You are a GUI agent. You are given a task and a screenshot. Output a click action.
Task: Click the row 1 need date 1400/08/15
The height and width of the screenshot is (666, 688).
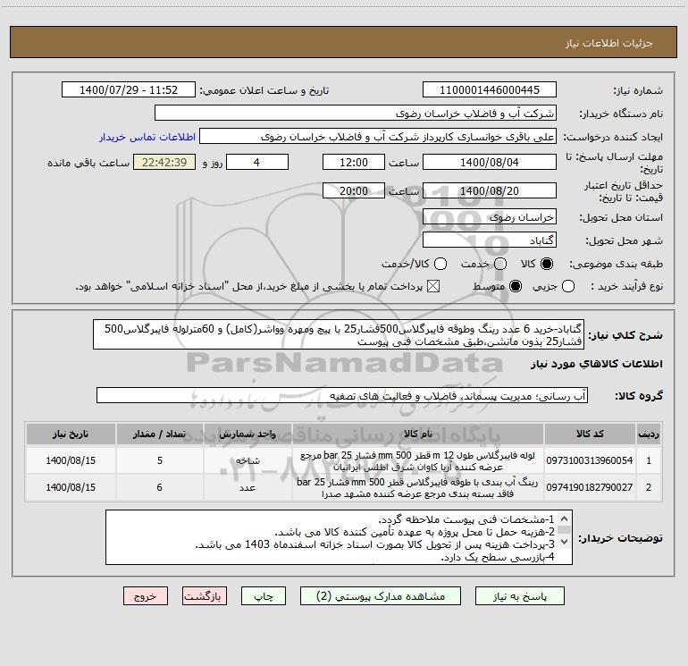[x=71, y=460]
